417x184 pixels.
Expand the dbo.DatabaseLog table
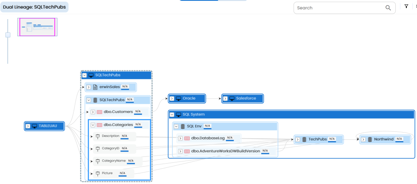[x=180, y=139]
